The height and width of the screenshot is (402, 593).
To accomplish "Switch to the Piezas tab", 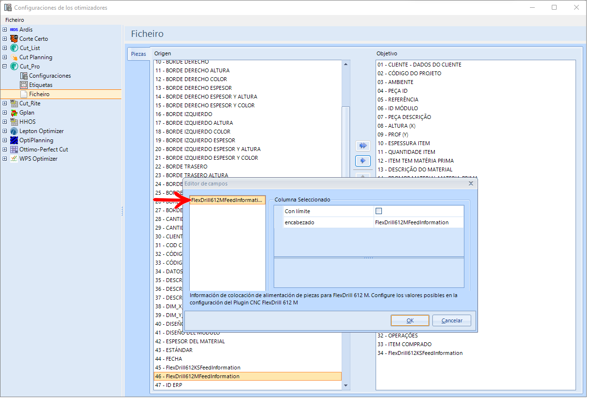I will [x=138, y=54].
